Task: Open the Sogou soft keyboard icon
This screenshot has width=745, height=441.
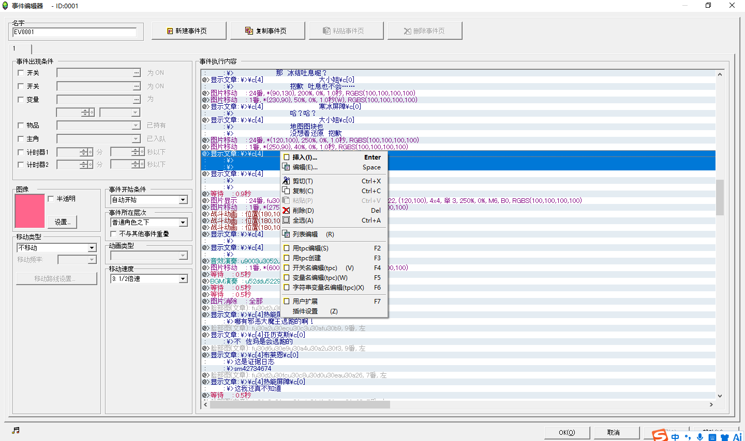Action: pyautogui.click(x=712, y=437)
